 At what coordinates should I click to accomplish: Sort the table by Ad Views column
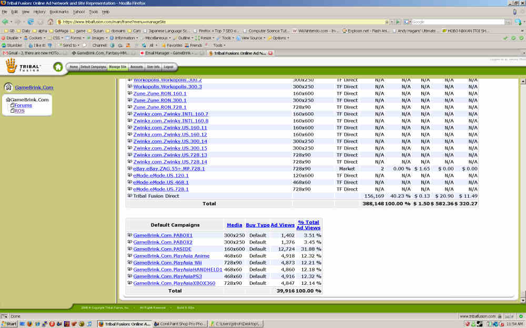[x=282, y=225]
